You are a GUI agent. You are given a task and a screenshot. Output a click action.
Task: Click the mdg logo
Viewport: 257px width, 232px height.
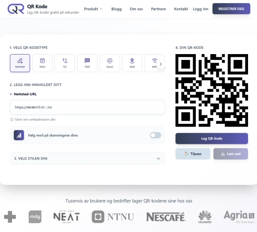35,217
